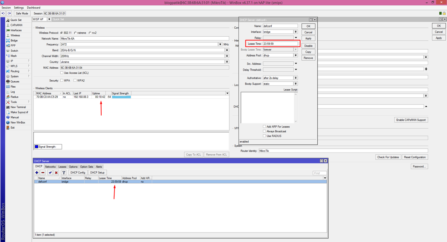Click the Safe Mode button
447x242 pixels.
22,13
